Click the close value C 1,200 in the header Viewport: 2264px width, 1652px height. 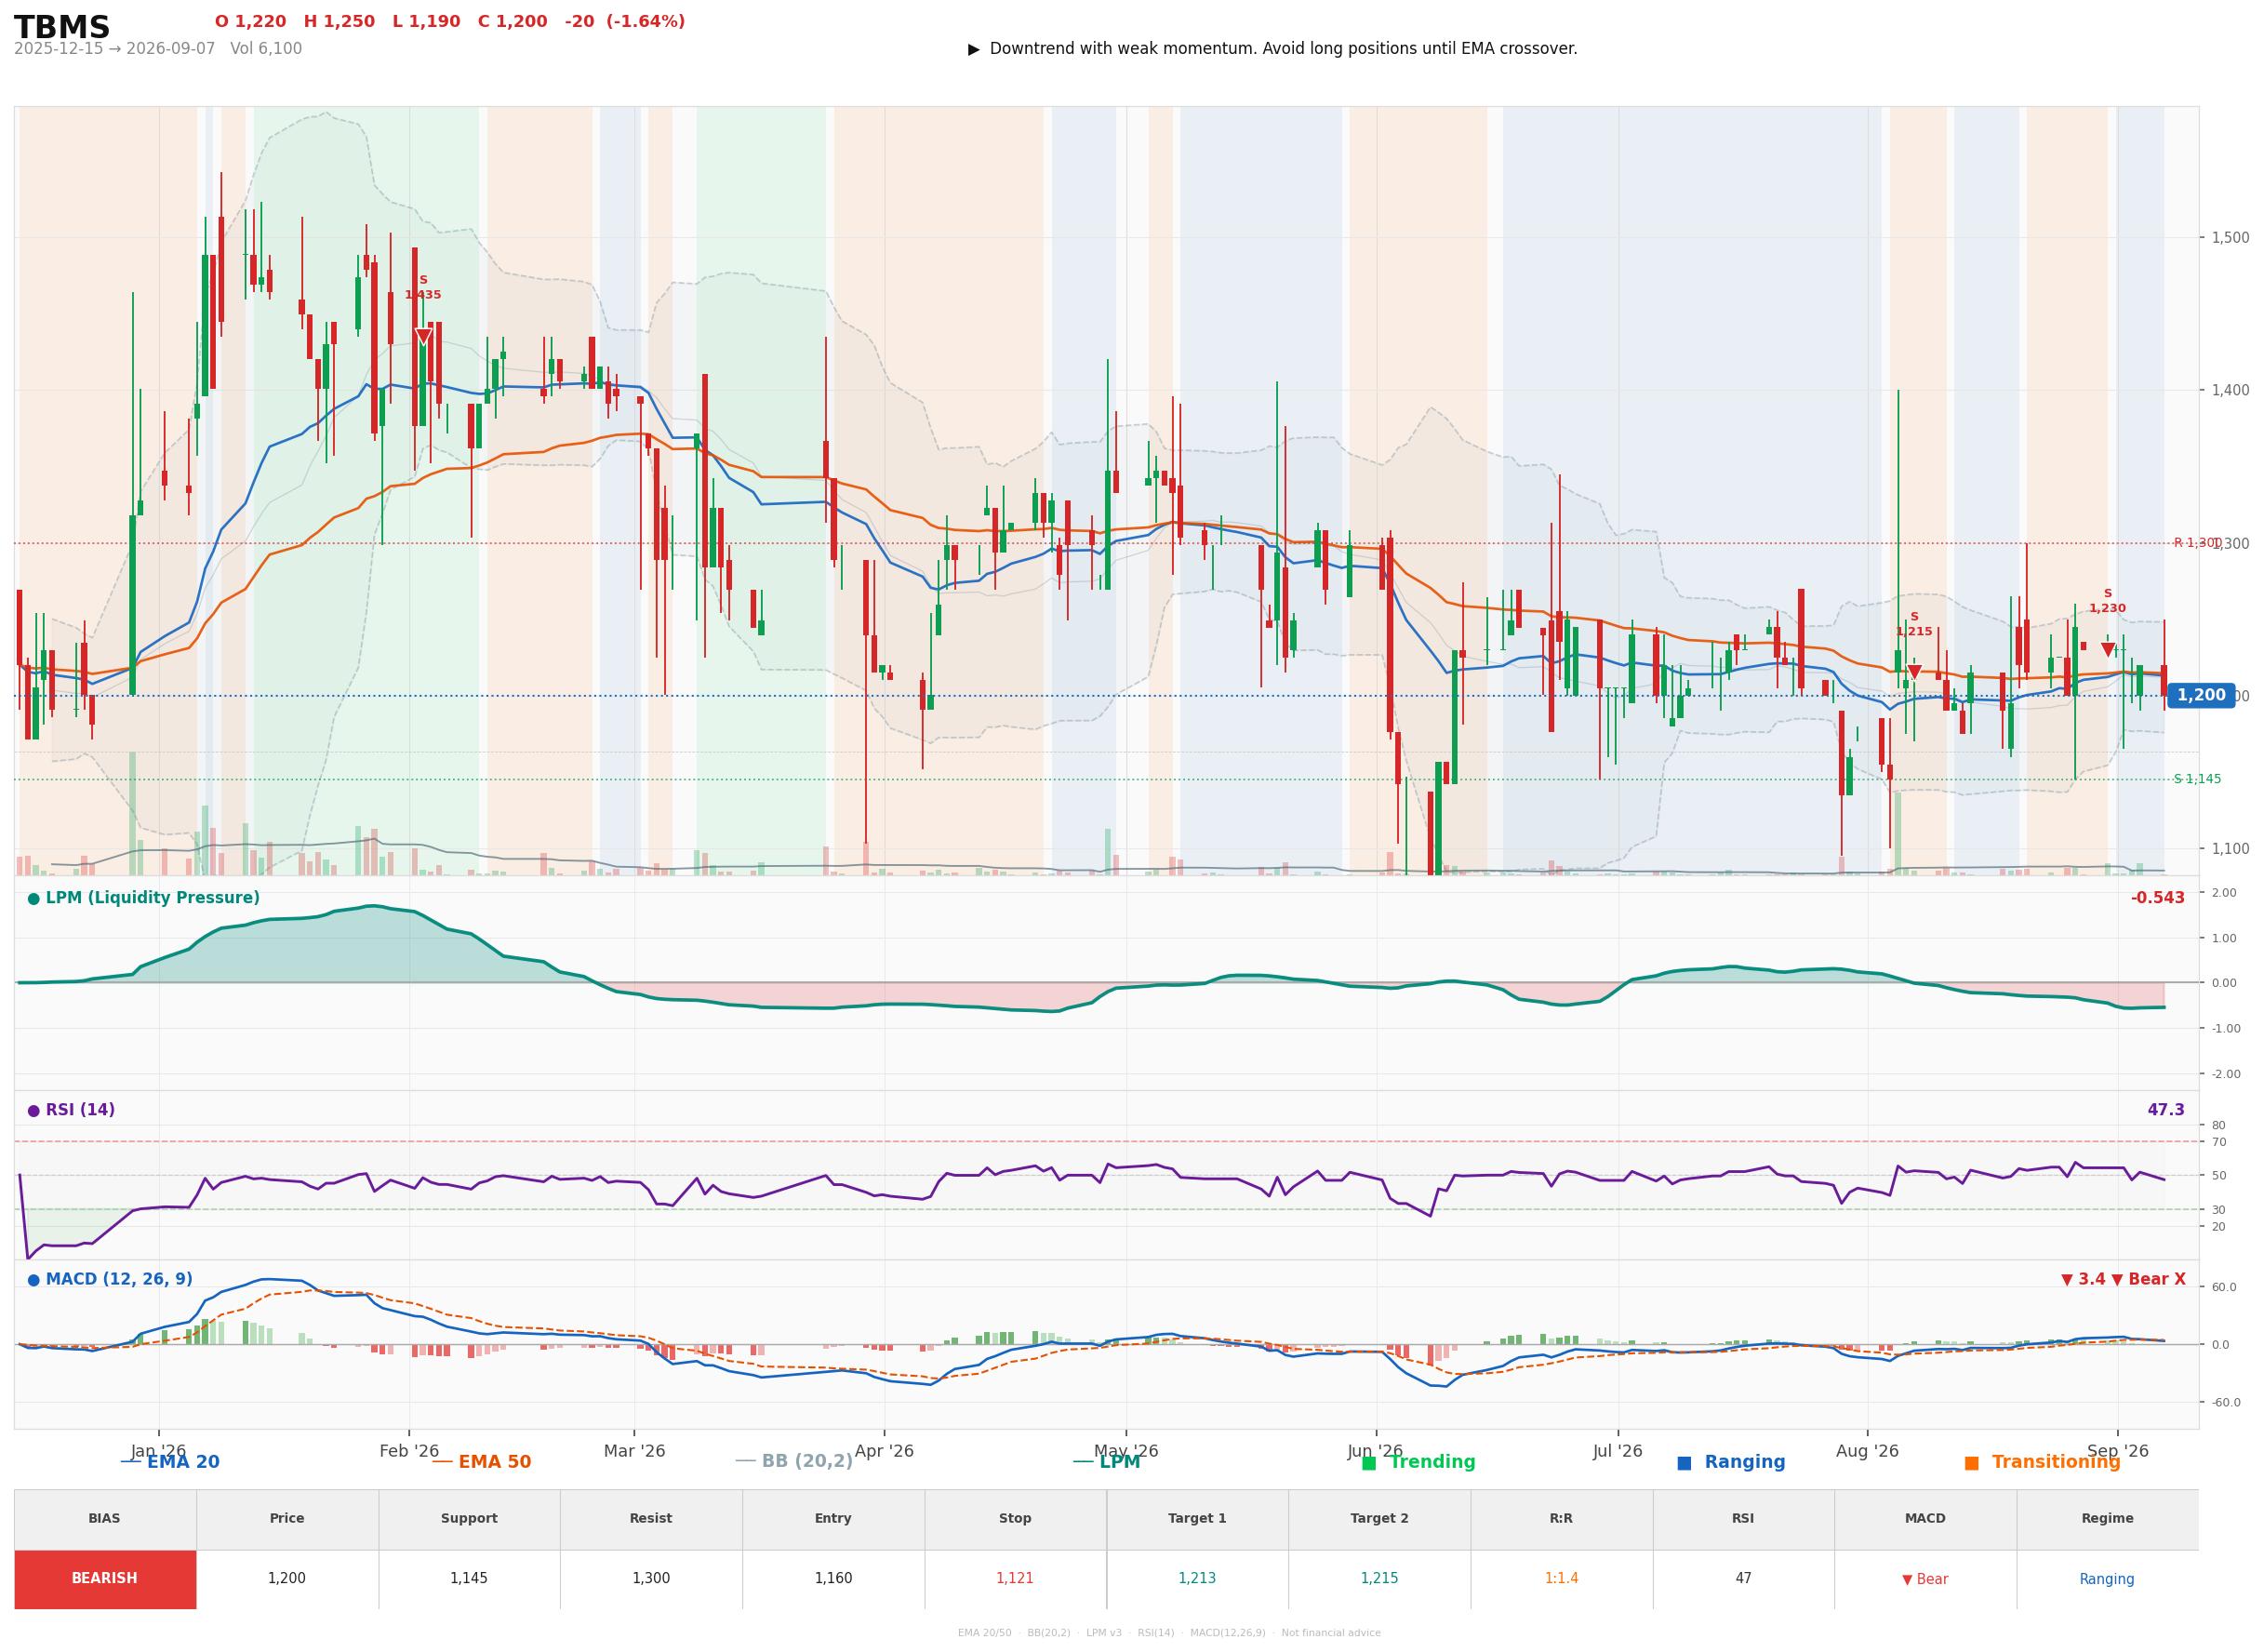point(512,22)
